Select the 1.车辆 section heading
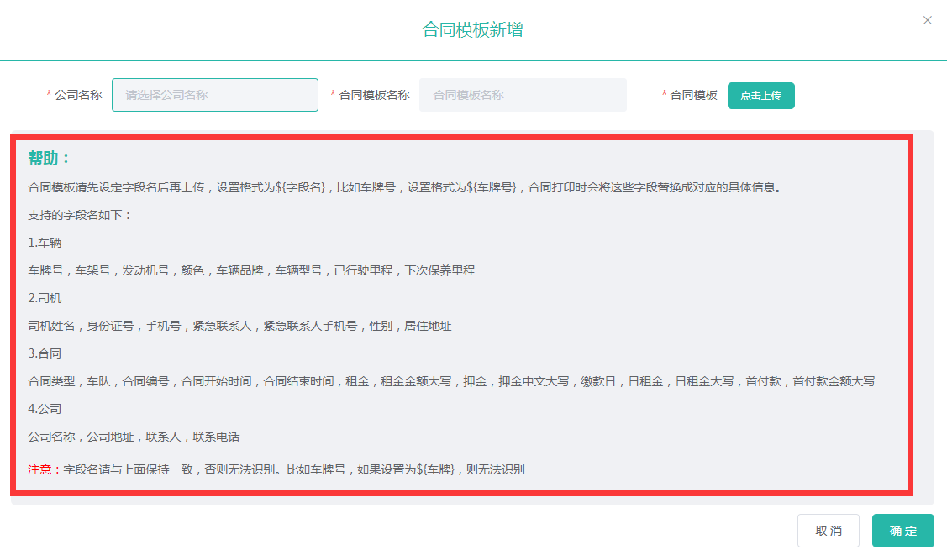This screenshot has width=947, height=555. (45, 243)
